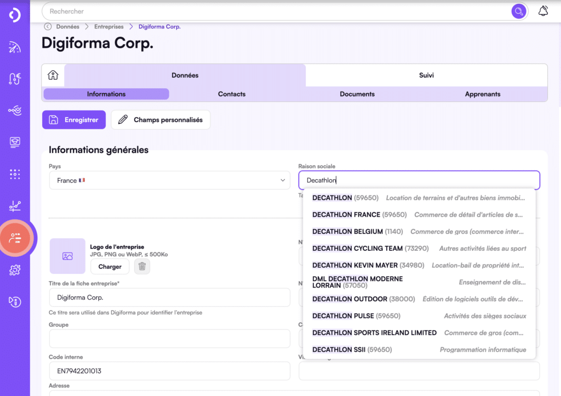
Task: Go to the home tab icon
Action: [x=53, y=75]
